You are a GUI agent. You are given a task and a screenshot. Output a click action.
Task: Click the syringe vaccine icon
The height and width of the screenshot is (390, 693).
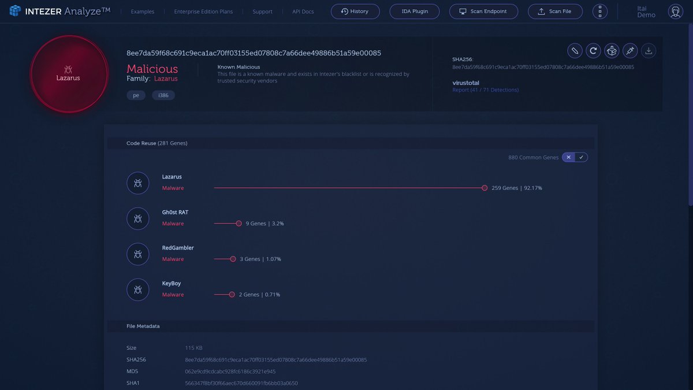tap(630, 51)
